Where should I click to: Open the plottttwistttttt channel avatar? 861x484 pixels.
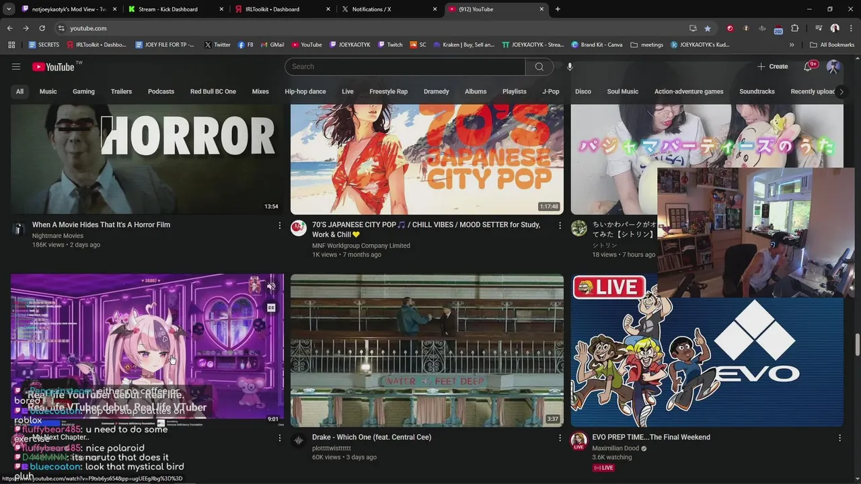(x=299, y=441)
